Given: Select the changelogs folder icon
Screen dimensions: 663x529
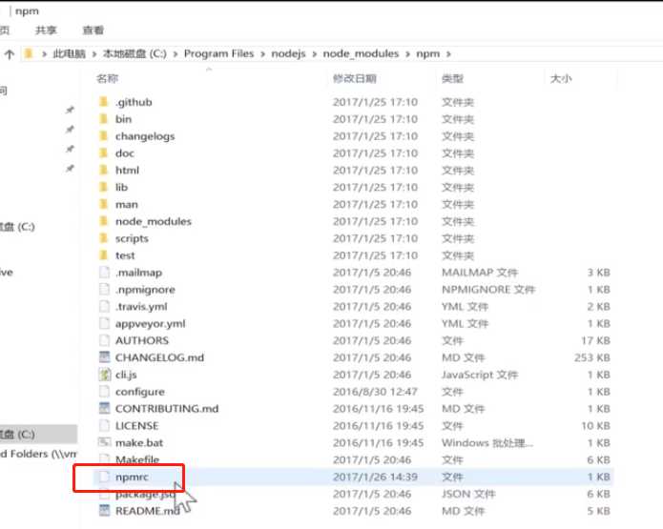Looking at the screenshot, I should (104, 136).
